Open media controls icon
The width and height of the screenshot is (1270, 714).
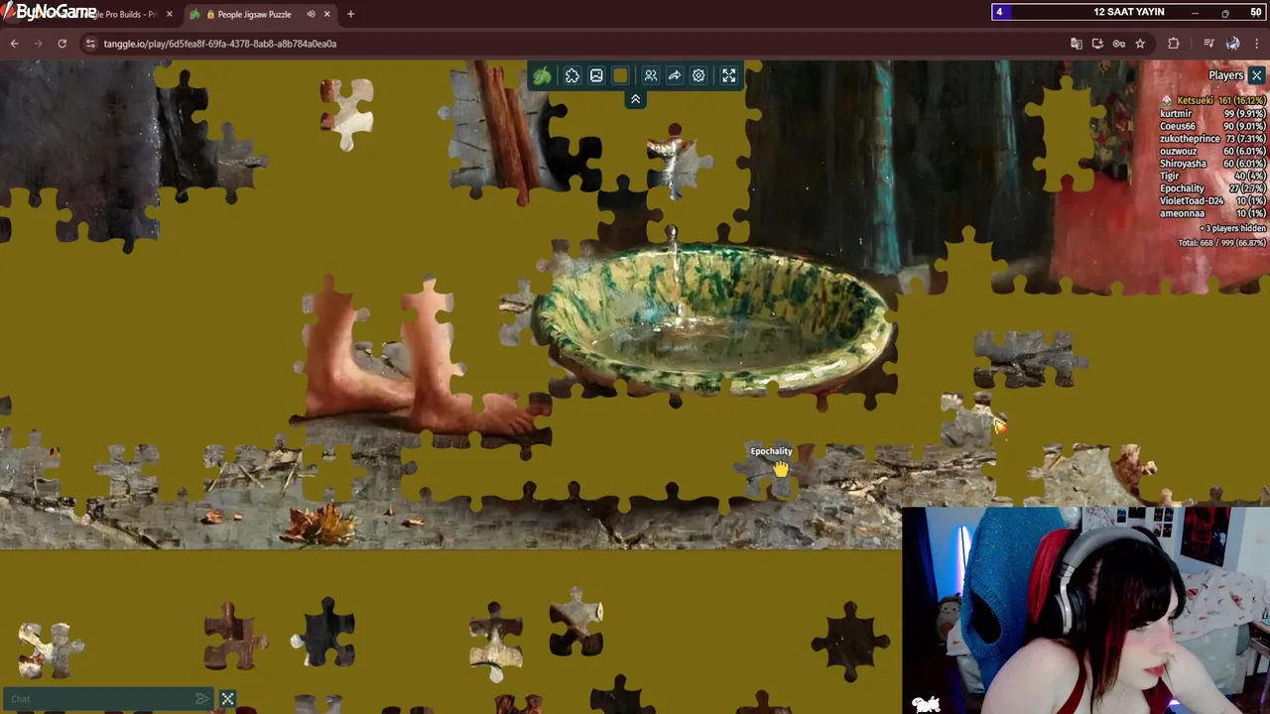click(x=1208, y=44)
